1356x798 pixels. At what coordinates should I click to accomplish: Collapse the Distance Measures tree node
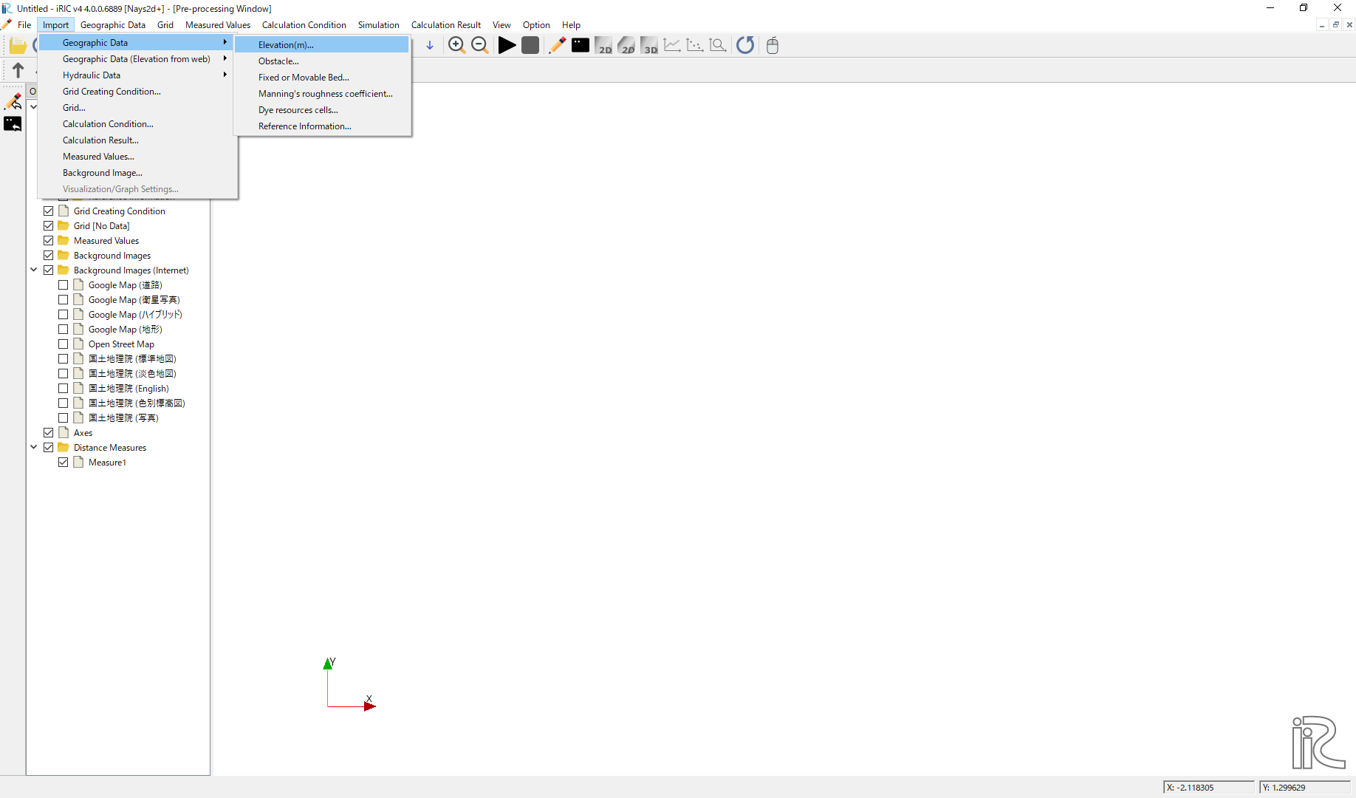tap(34, 447)
